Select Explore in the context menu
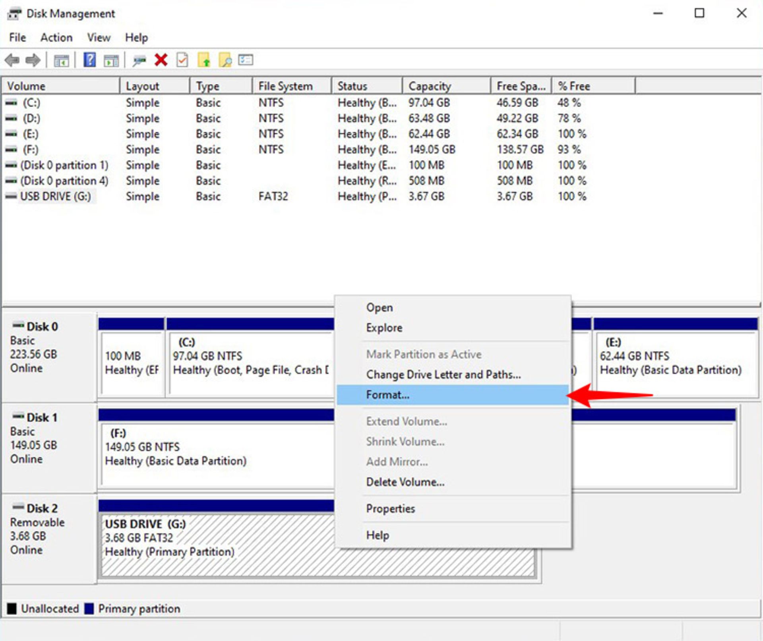763x641 pixels. [383, 328]
